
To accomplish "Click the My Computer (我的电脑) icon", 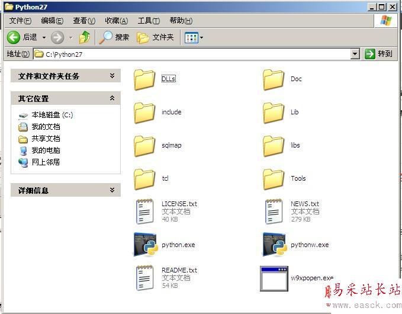I will 23,150.
